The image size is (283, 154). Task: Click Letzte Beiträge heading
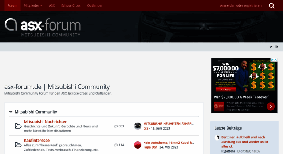(228, 128)
